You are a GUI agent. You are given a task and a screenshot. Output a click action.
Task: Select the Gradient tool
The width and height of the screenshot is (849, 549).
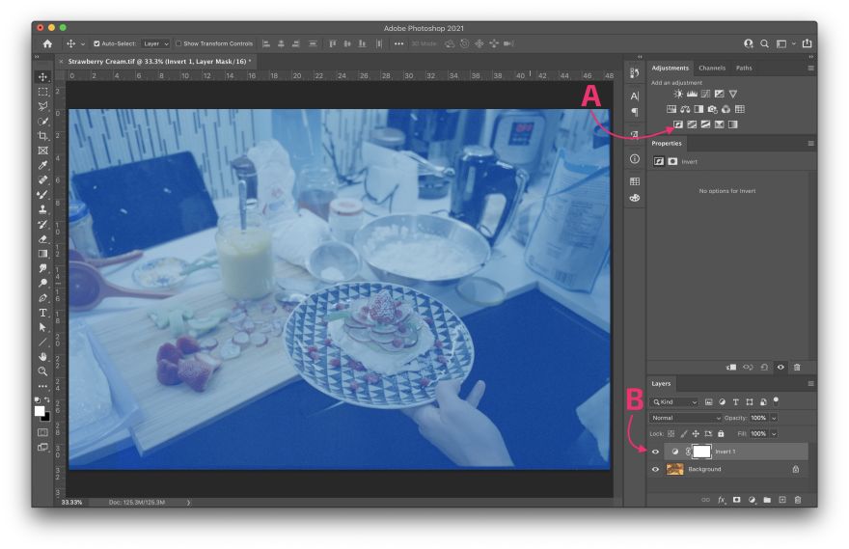click(x=42, y=254)
